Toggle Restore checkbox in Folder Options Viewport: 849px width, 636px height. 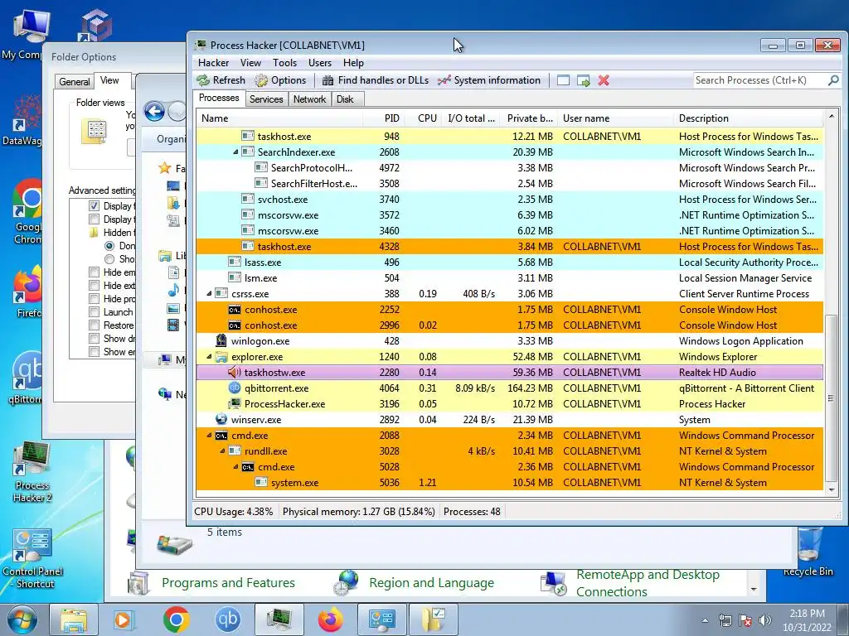95,325
